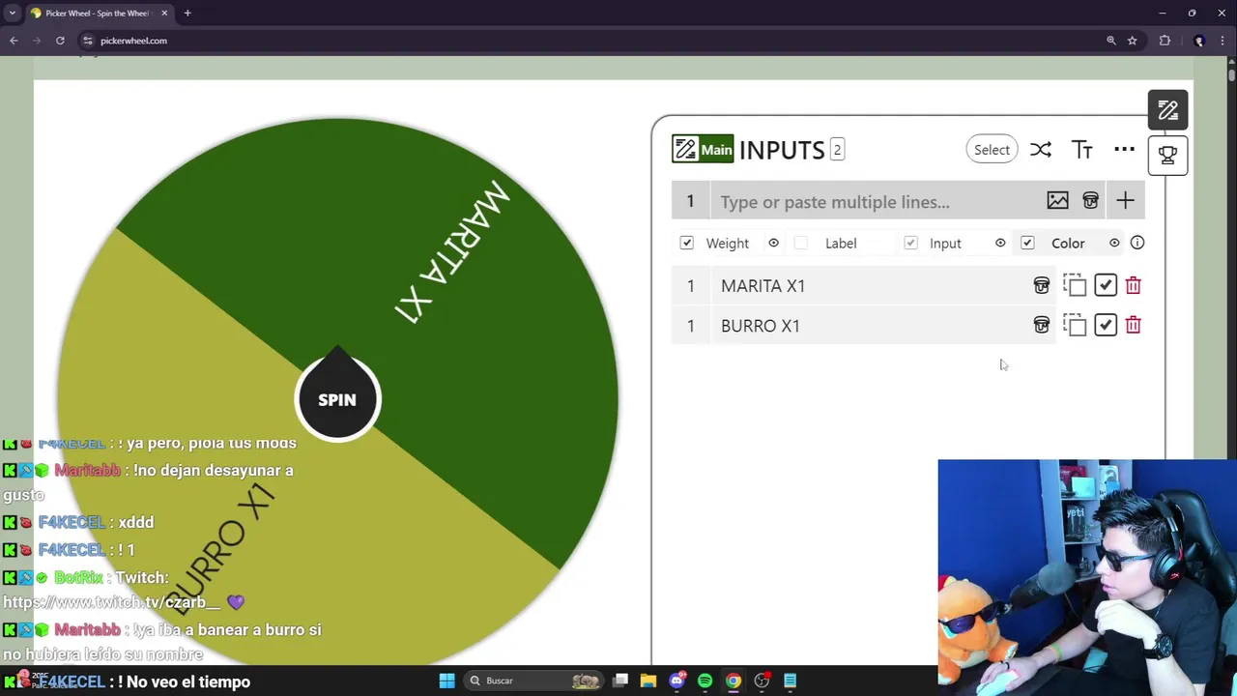View site information icon in address bar
Viewport: 1237px width, 696px height.
tap(87, 41)
